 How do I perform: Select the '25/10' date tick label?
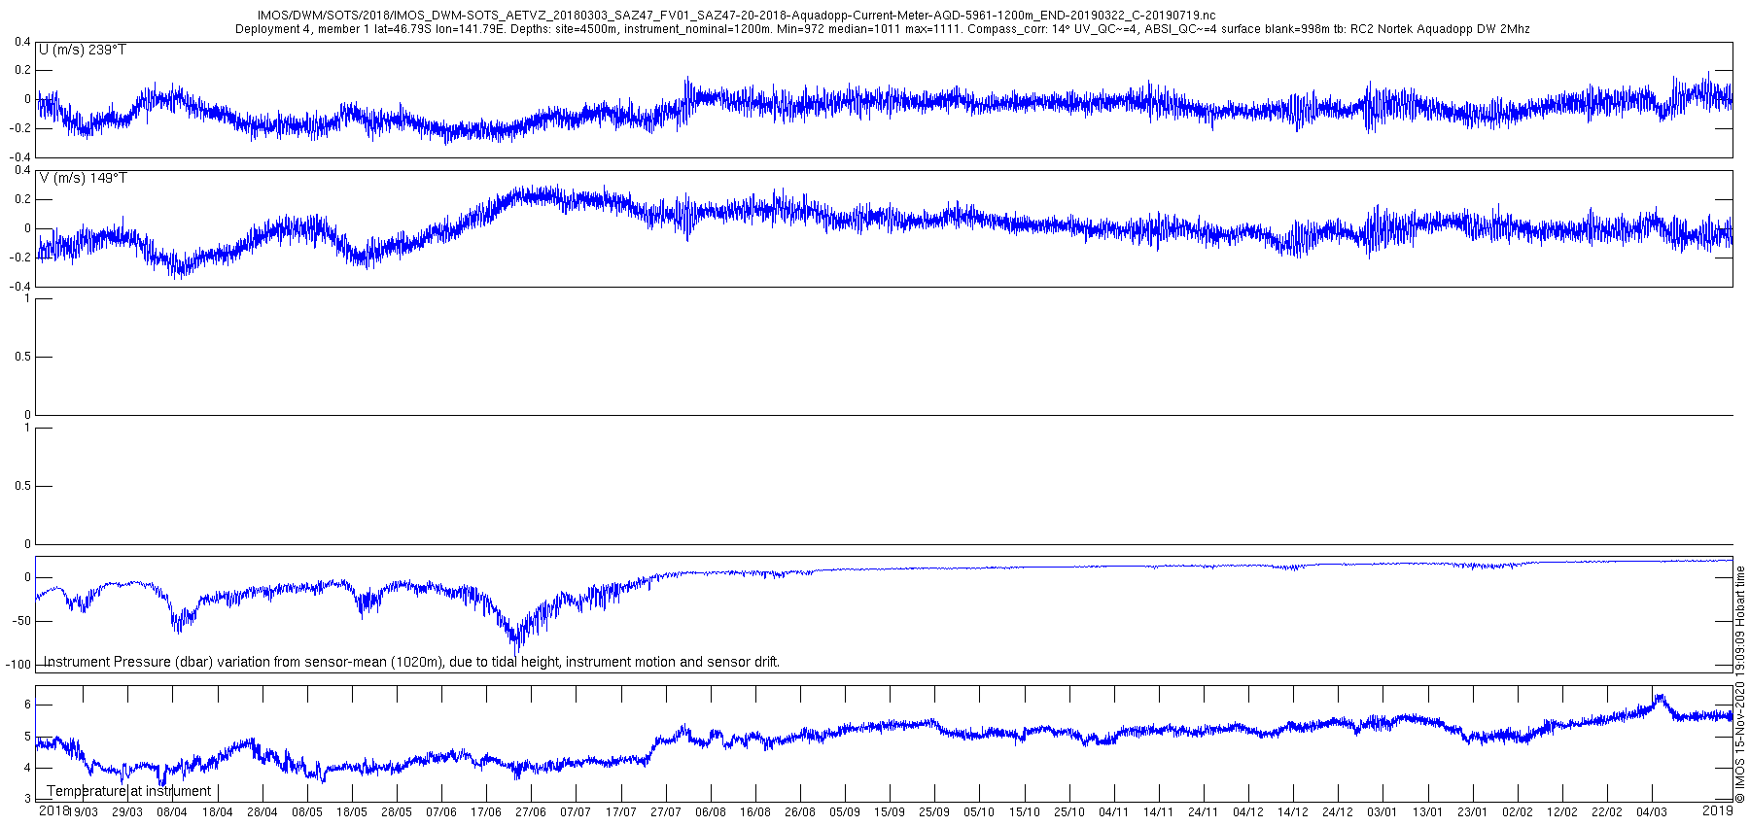click(1068, 812)
